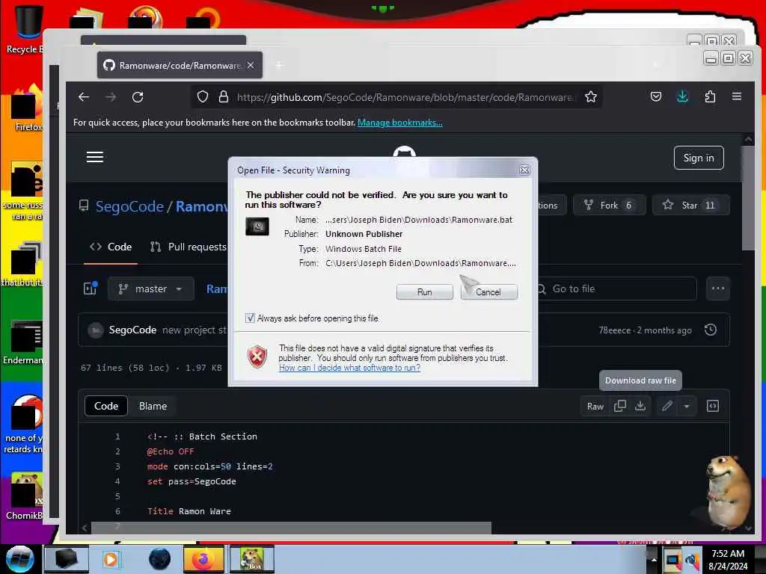Click the site padlock security icon
The image size is (766, 574).
click(x=224, y=96)
